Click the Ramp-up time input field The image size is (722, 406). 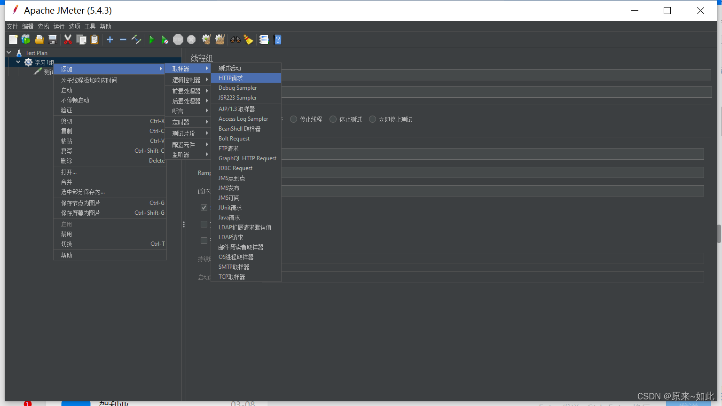point(492,172)
